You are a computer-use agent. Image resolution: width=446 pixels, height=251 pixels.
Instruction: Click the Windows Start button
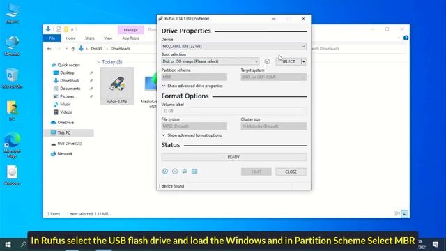tap(8, 245)
